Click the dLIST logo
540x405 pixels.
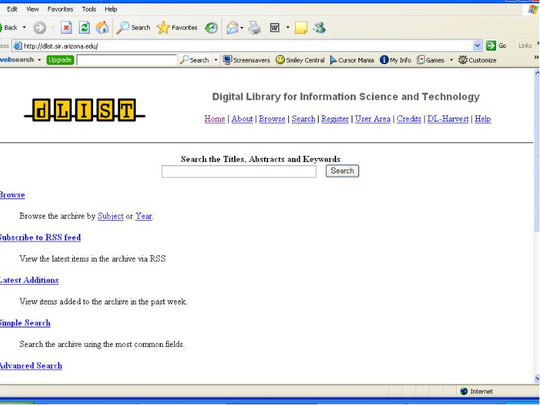[84, 110]
